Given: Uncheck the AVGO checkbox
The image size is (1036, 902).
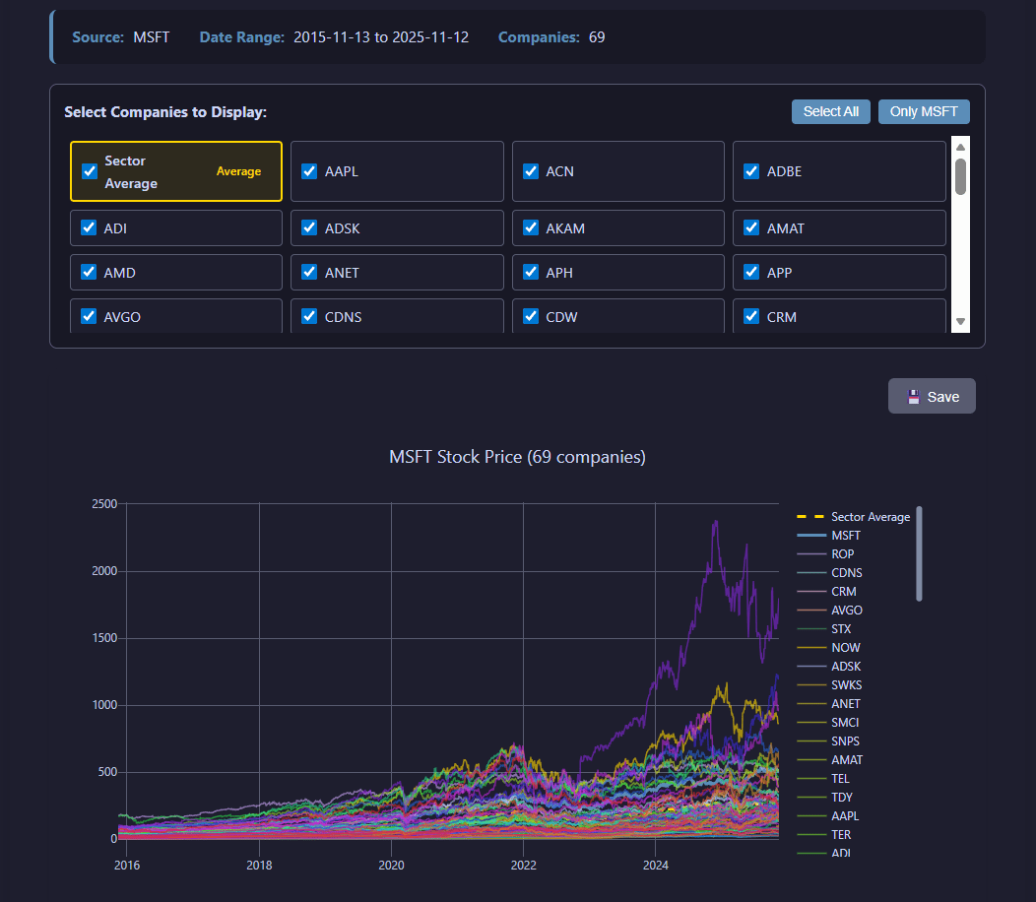Looking at the screenshot, I should pos(89,316).
